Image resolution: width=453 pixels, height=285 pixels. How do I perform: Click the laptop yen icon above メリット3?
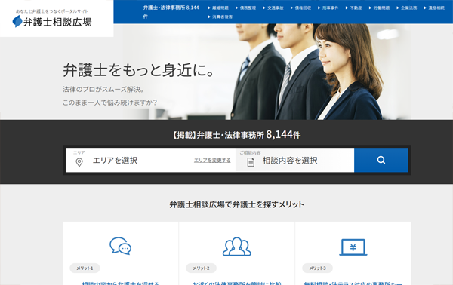point(353,247)
